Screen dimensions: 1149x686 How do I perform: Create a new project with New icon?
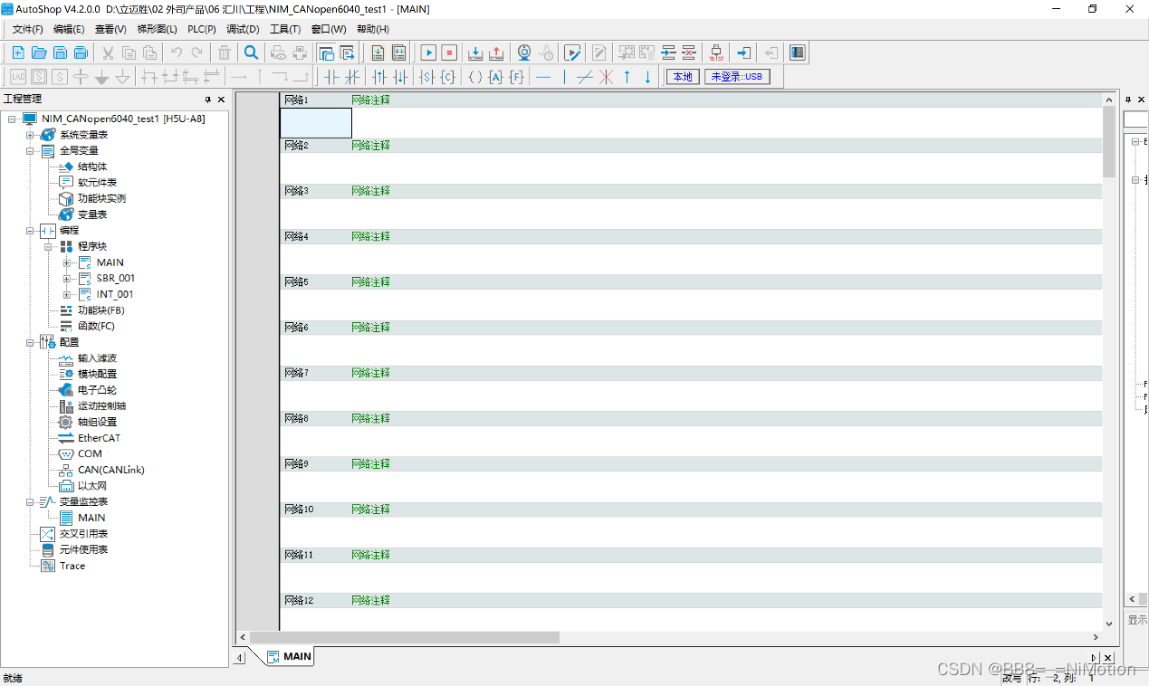(x=18, y=52)
